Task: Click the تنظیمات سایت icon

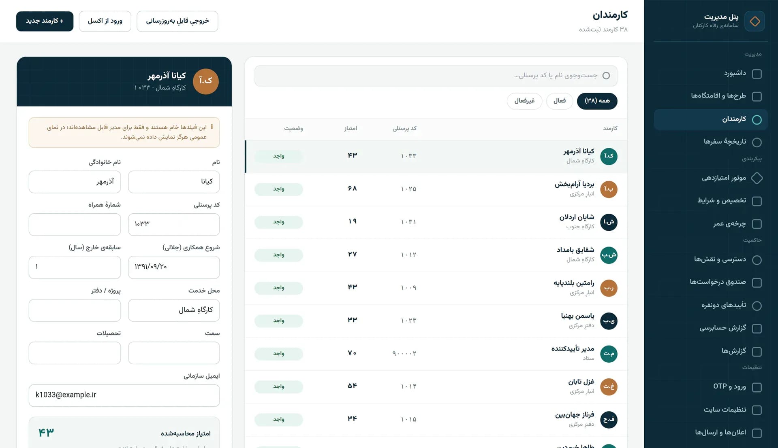Action: pyautogui.click(x=757, y=410)
